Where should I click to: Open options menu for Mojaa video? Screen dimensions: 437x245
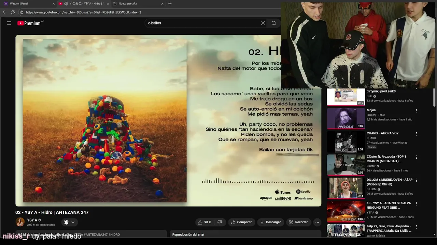click(417, 111)
